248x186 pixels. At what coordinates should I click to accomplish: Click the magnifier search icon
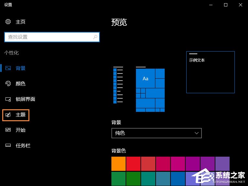pos(95,37)
